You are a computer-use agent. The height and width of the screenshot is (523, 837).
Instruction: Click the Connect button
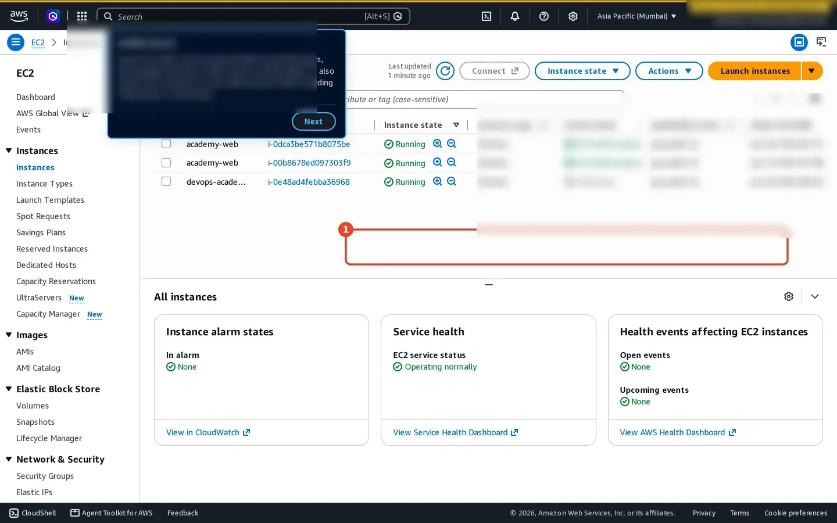pos(495,71)
